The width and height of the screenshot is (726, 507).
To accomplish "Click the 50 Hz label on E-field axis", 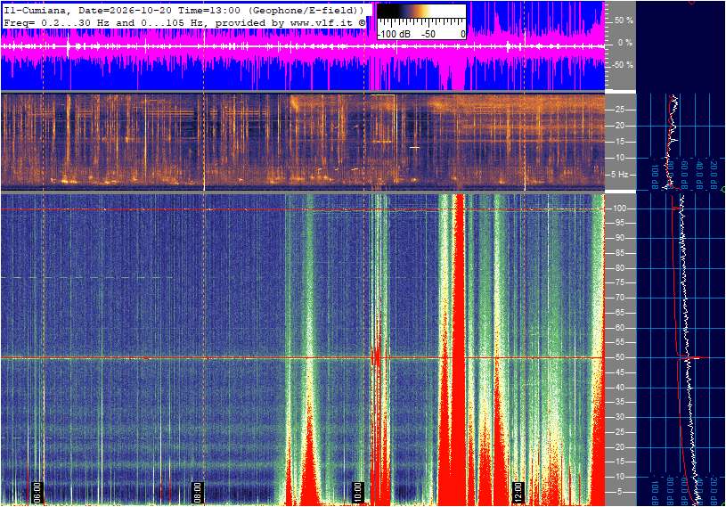I will tap(619, 357).
